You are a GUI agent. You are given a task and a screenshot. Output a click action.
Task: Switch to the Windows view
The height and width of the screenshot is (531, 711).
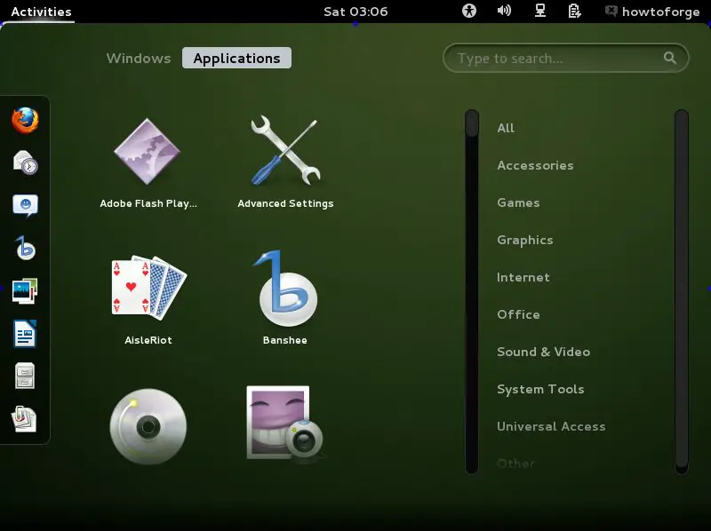(139, 58)
